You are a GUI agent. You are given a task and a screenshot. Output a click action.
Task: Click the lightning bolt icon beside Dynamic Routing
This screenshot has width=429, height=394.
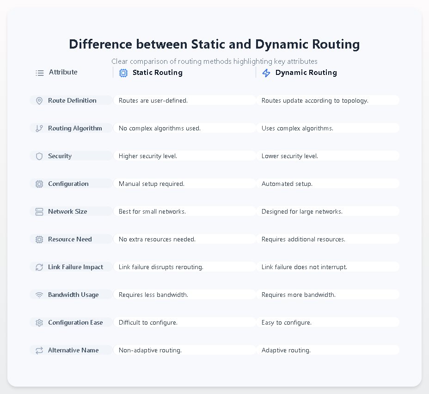pyautogui.click(x=266, y=73)
